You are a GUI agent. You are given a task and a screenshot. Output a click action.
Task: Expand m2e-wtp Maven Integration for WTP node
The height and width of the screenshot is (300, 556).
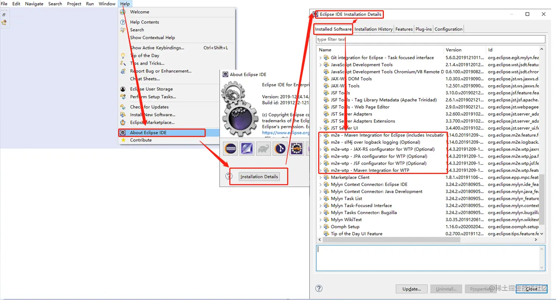320,170
